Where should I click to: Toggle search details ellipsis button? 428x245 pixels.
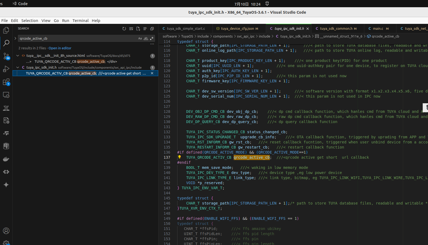(152, 44)
